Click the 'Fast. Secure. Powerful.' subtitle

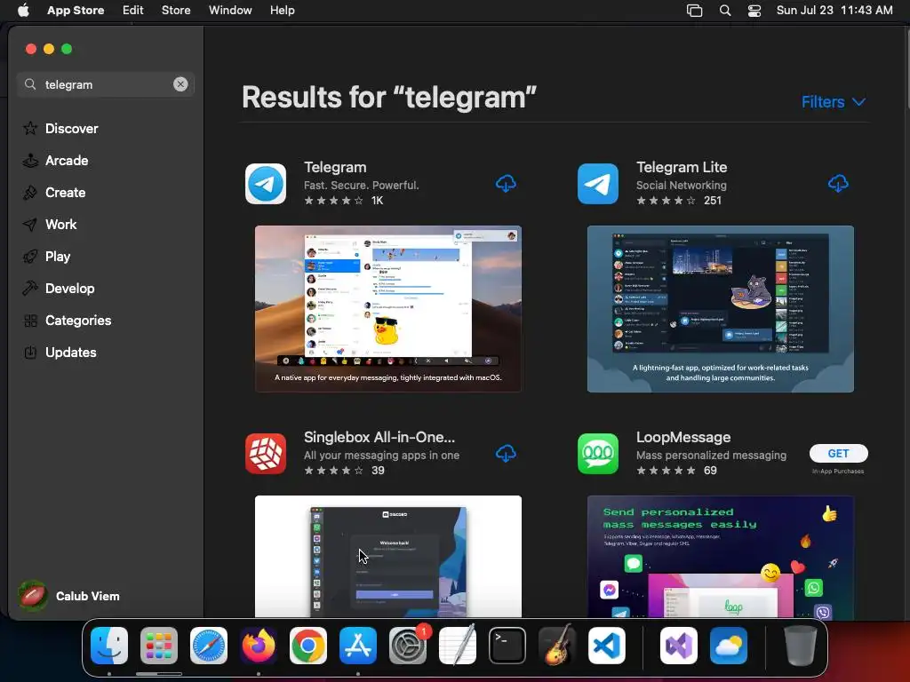tap(361, 185)
